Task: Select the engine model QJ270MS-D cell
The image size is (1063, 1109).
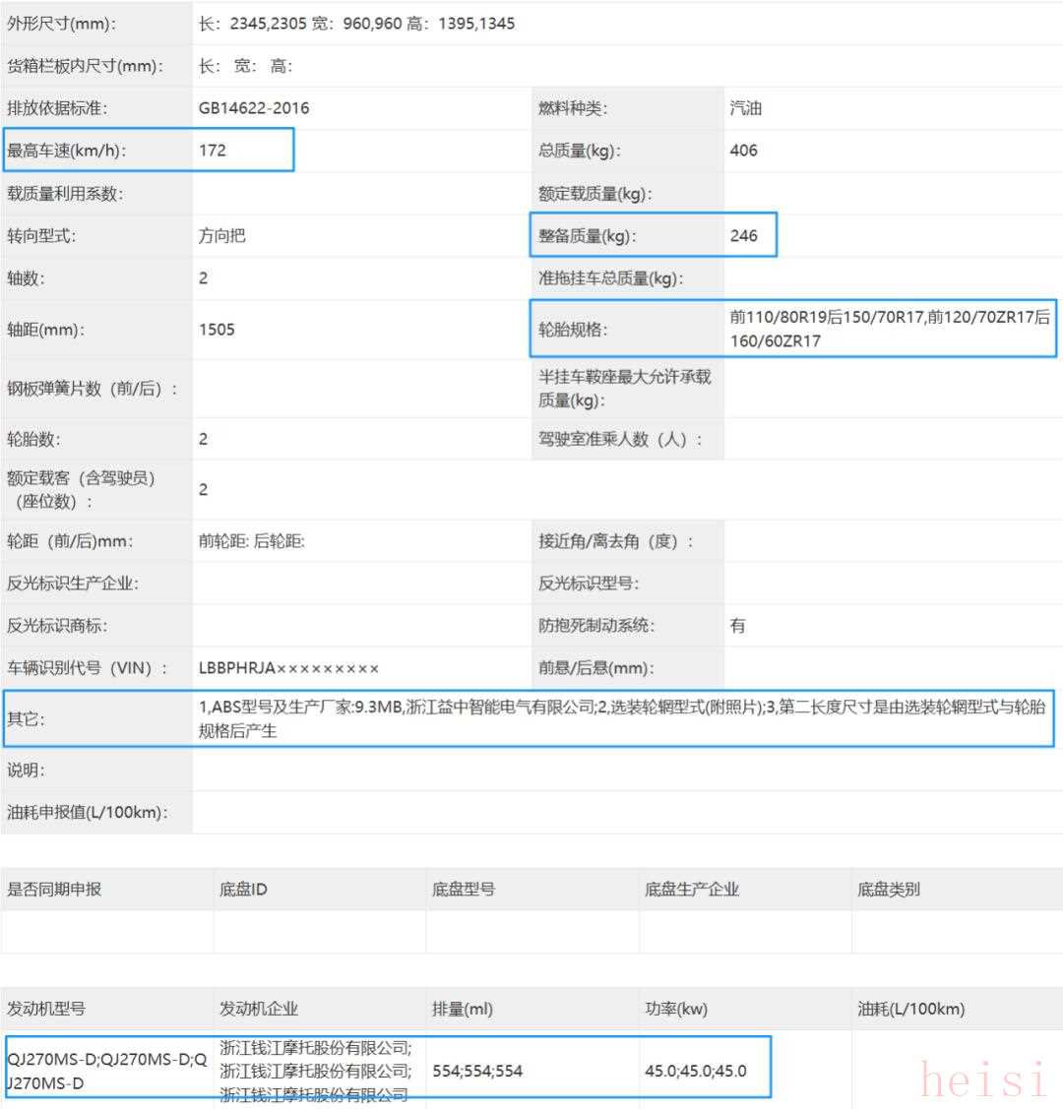Action: (106, 1071)
